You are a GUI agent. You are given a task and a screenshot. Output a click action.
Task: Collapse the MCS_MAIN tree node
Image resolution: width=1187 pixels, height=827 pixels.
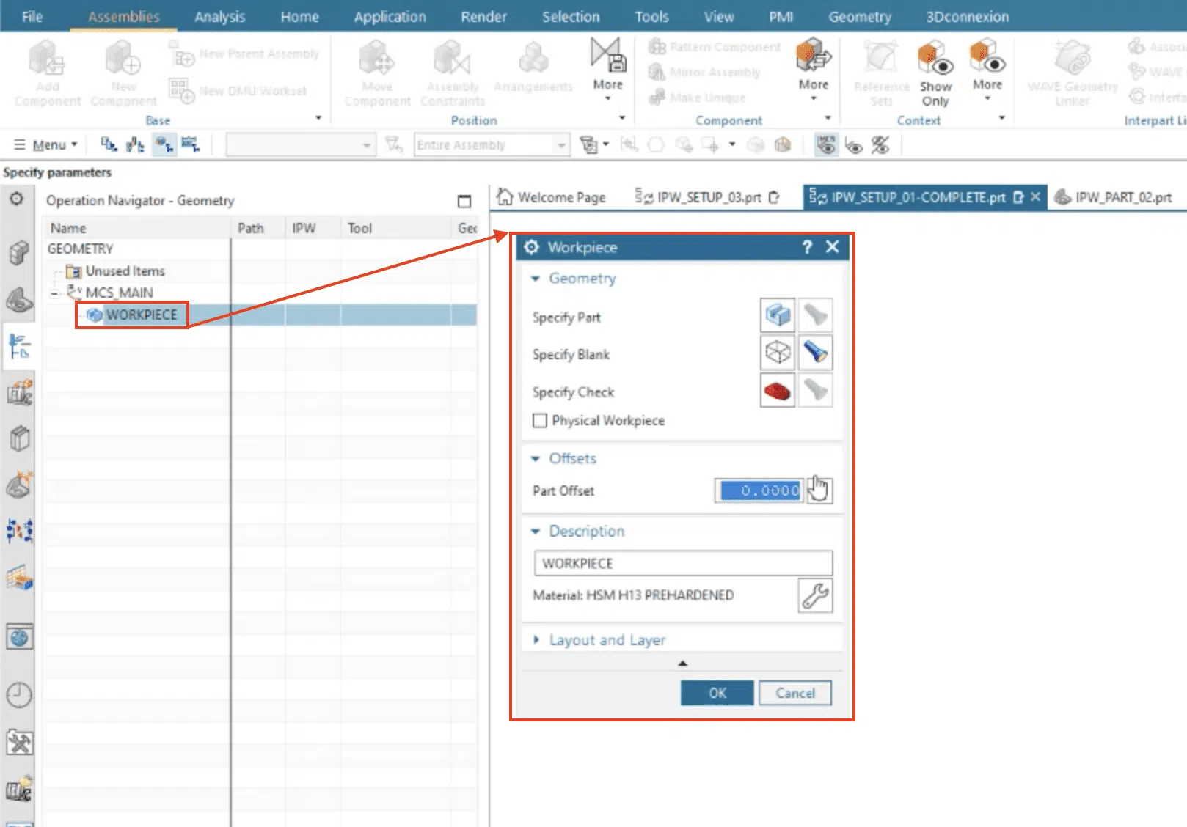54,293
